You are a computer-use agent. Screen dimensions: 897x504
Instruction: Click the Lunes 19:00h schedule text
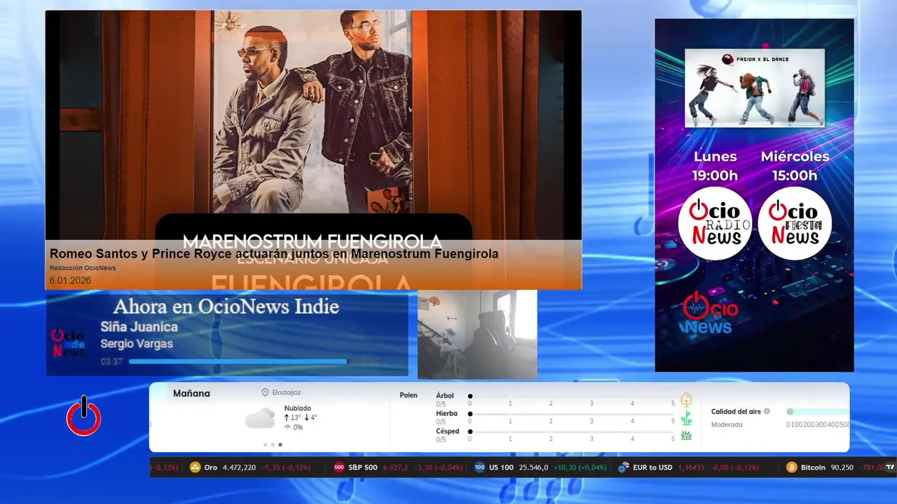tap(715, 166)
